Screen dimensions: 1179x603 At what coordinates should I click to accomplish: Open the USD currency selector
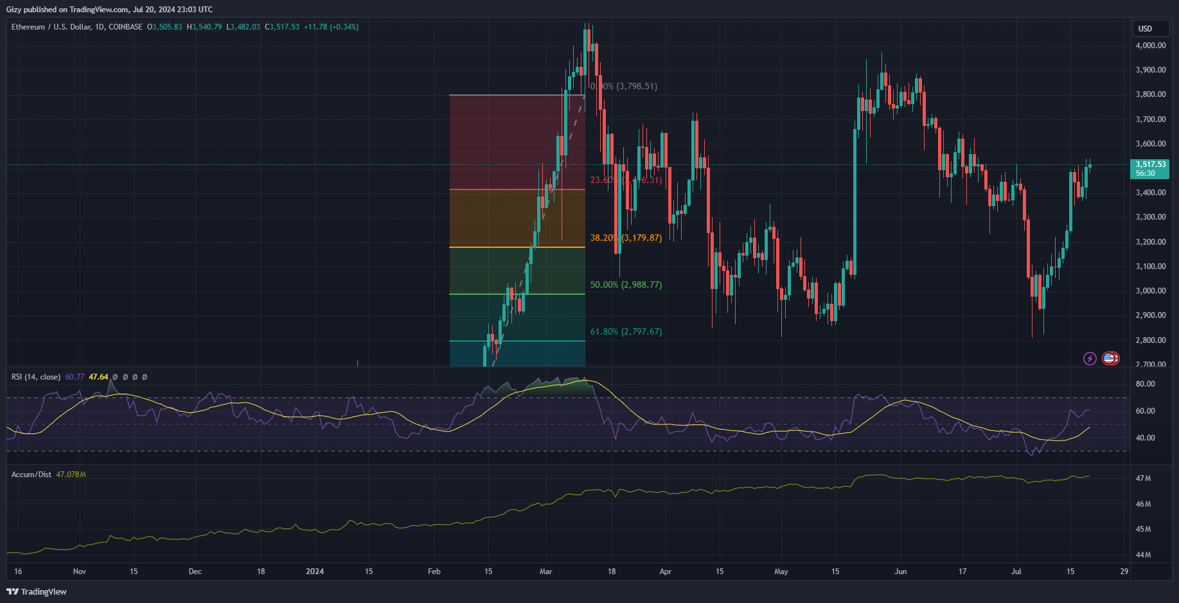pos(1150,28)
